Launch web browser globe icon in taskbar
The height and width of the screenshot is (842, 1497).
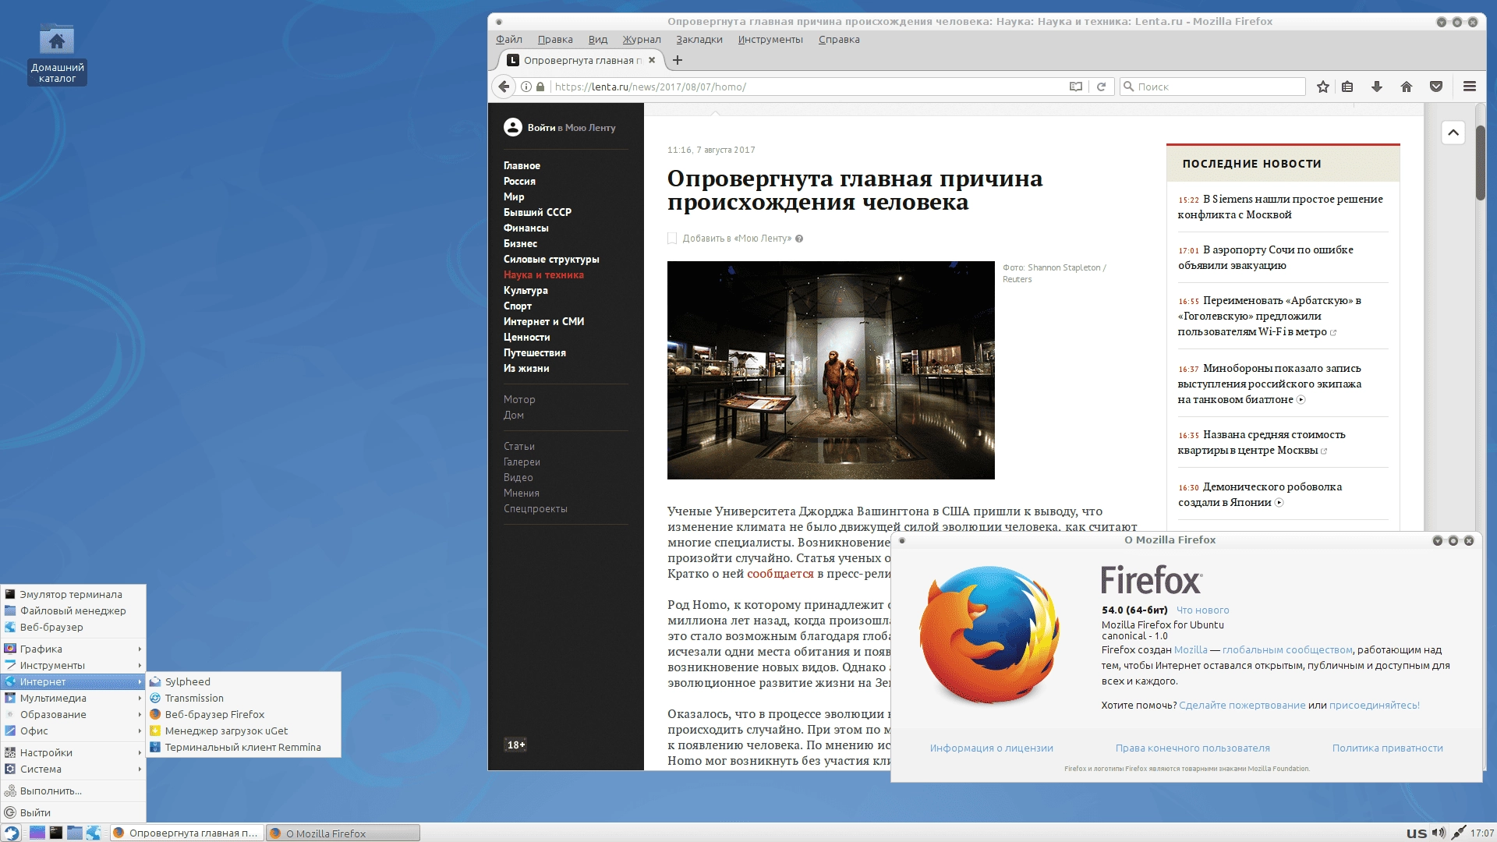94,833
